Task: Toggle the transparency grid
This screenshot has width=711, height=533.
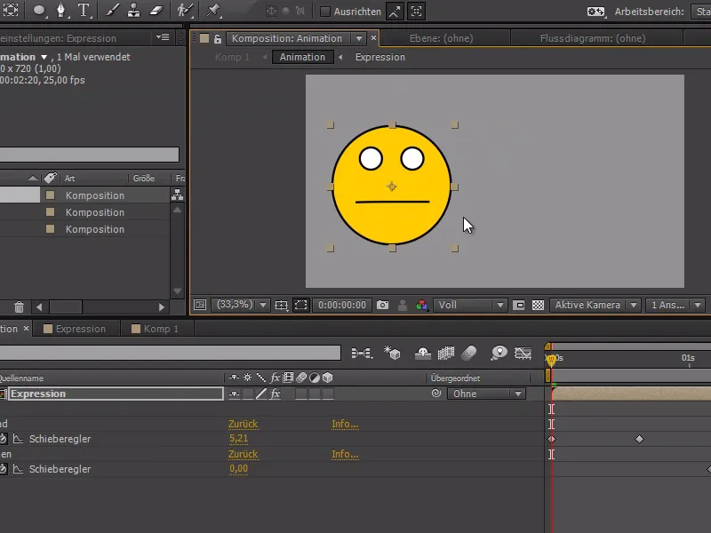Action: click(538, 305)
